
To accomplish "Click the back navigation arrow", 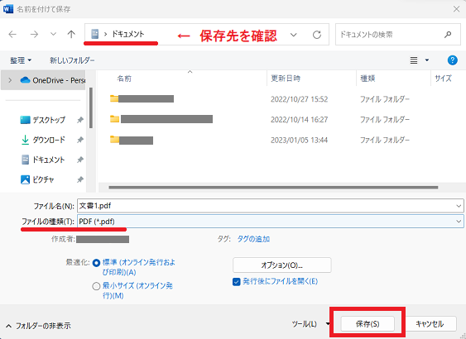I will click(x=12, y=35).
